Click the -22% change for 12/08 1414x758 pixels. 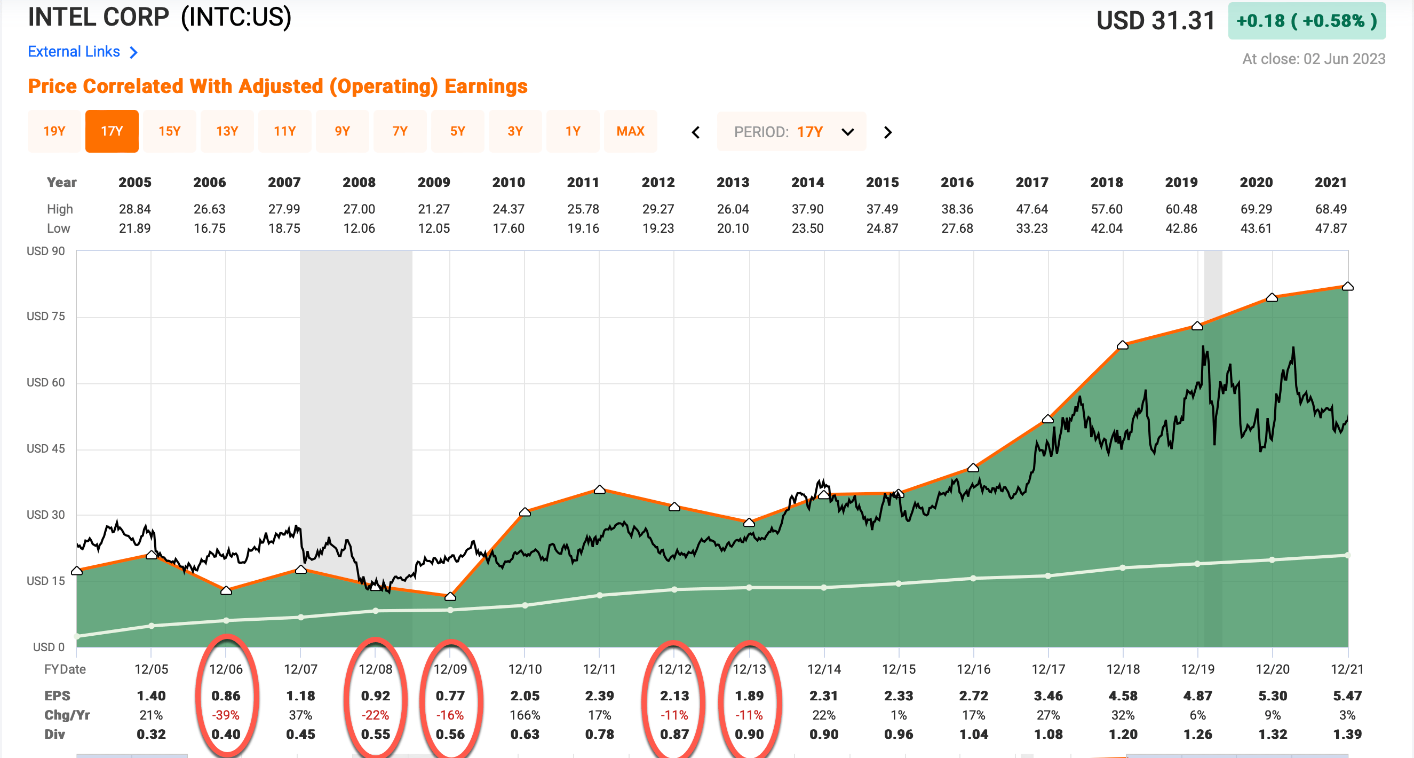click(376, 715)
